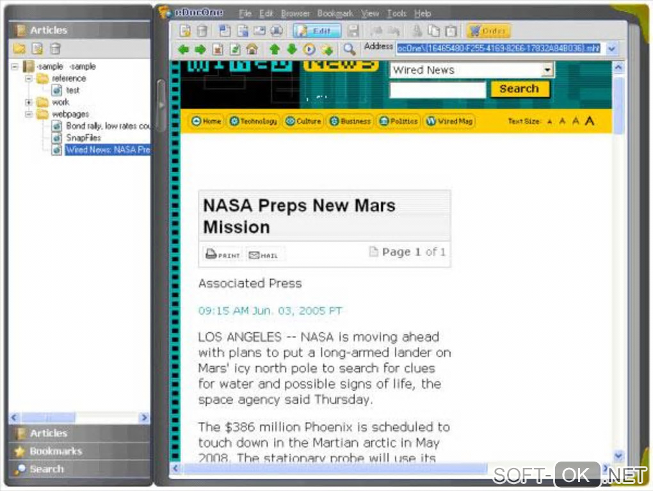This screenshot has height=491, width=653.
Task: Open the Tools menu
Action: coord(396,13)
